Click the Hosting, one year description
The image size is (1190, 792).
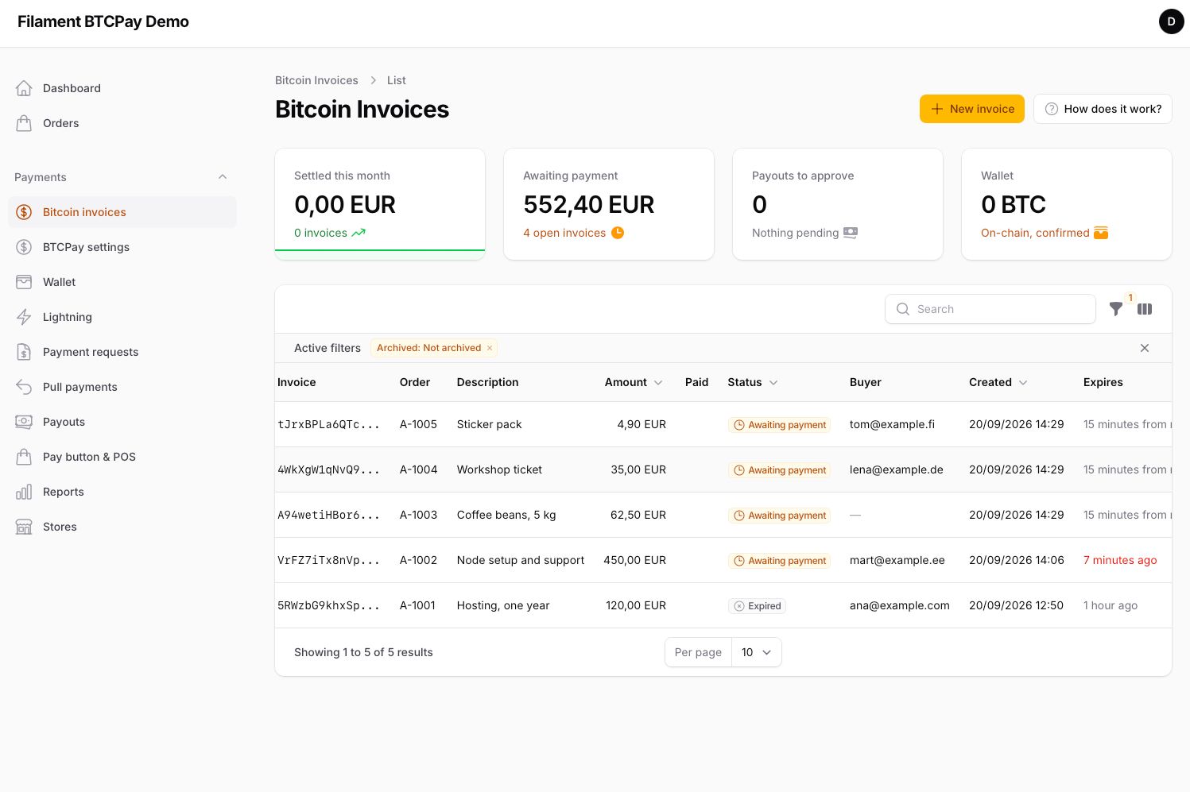[x=503, y=605]
